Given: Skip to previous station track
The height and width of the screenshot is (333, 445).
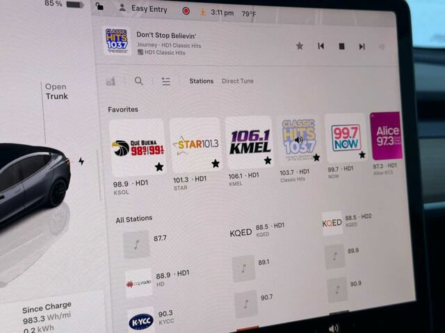Looking at the screenshot, I should click(x=321, y=46).
